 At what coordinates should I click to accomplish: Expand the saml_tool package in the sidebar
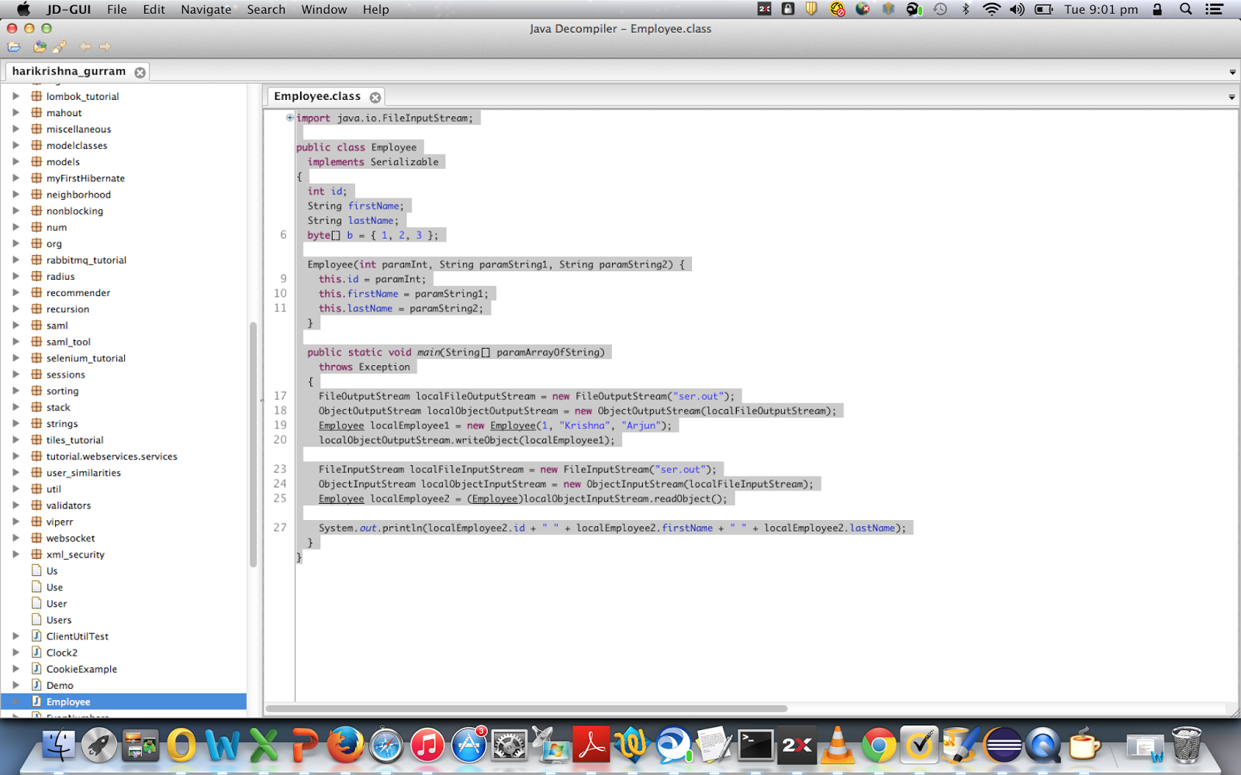point(17,341)
